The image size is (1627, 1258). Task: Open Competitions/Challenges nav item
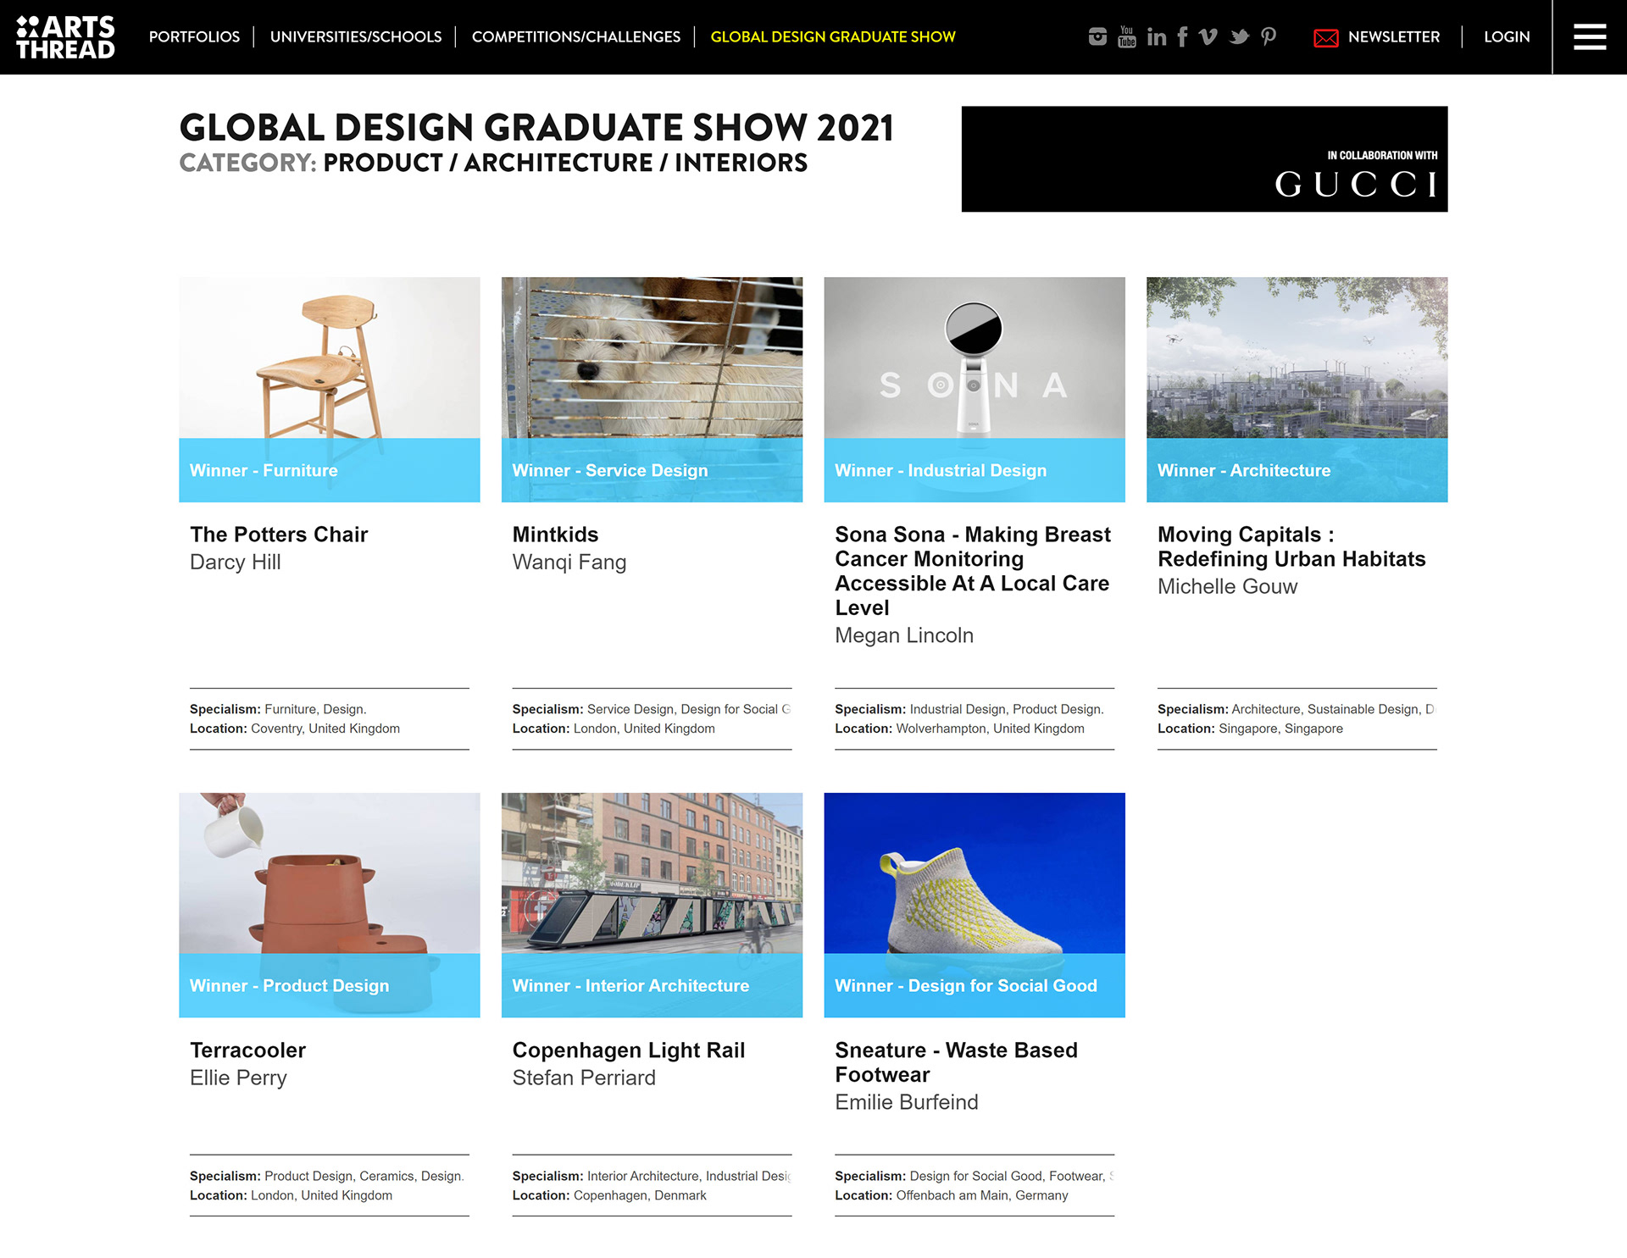pos(576,36)
